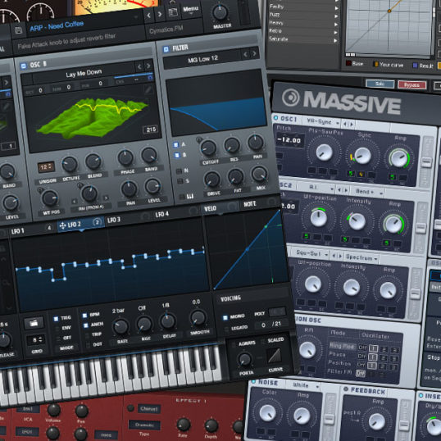Screen dimensions: 441x441
Task: Click the OSC B UNISON value box
Action: pos(46,167)
